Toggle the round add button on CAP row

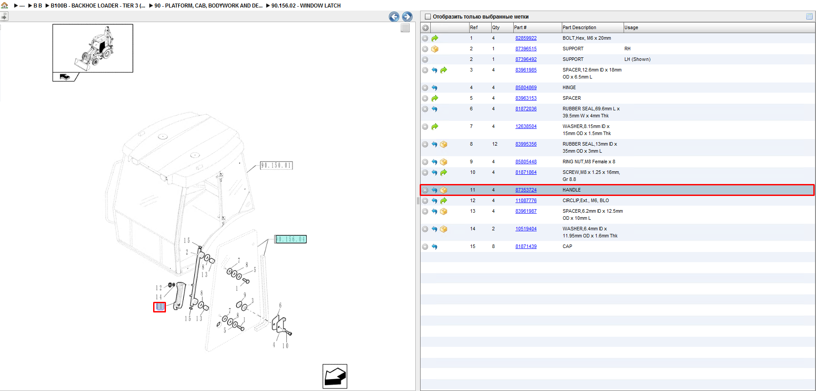(x=425, y=247)
